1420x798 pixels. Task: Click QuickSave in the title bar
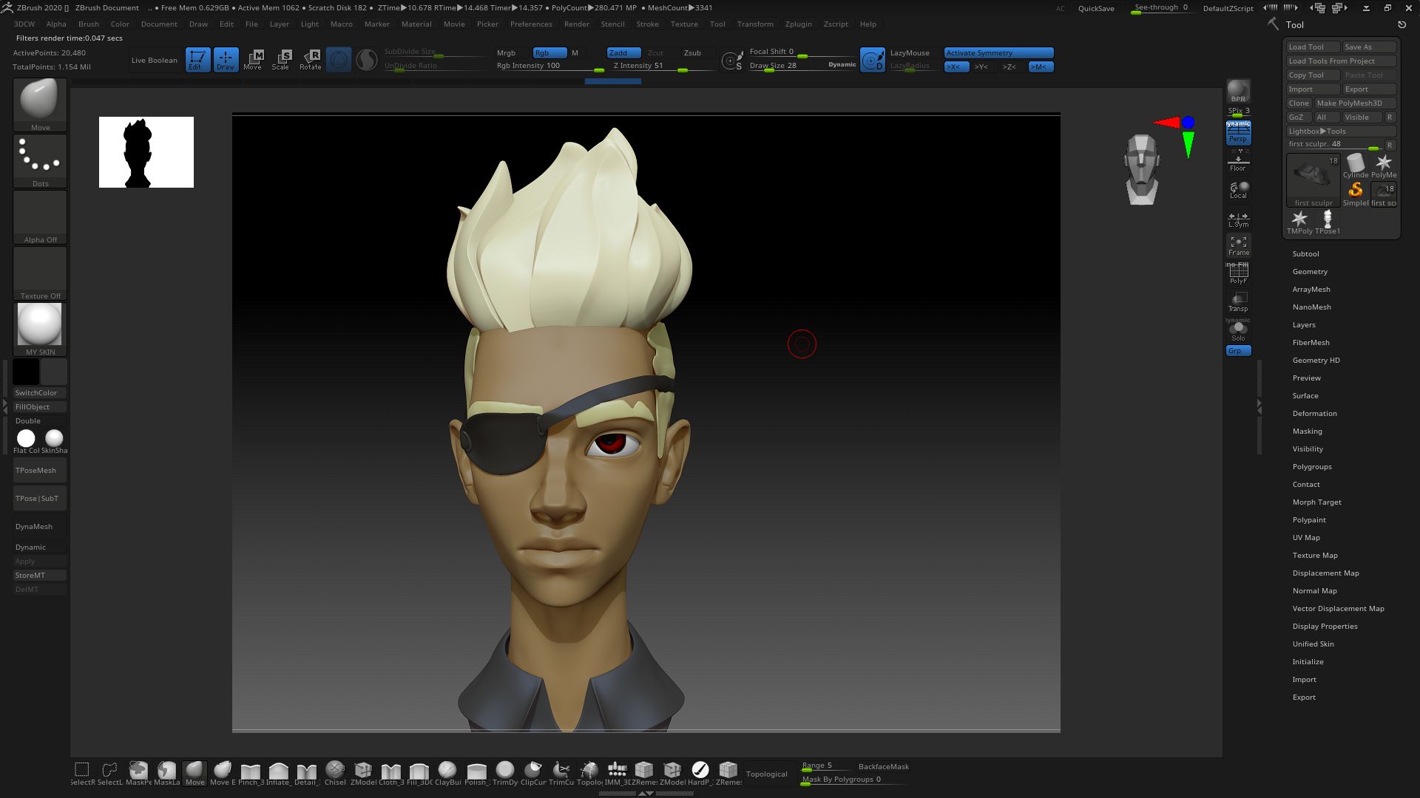click(x=1096, y=8)
